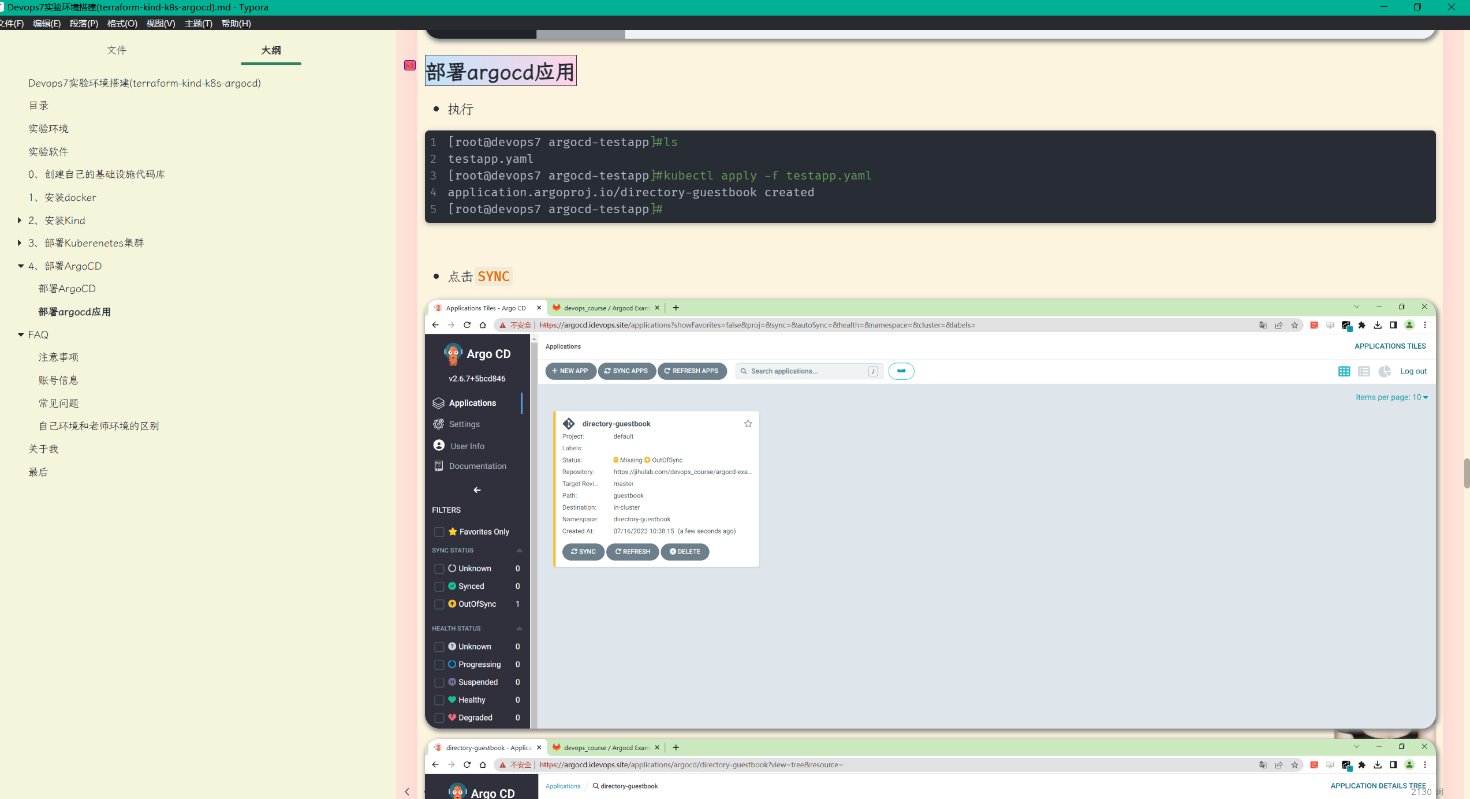Open the 帮助(H) menu
1470x799 pixels.
pos(236,23)
